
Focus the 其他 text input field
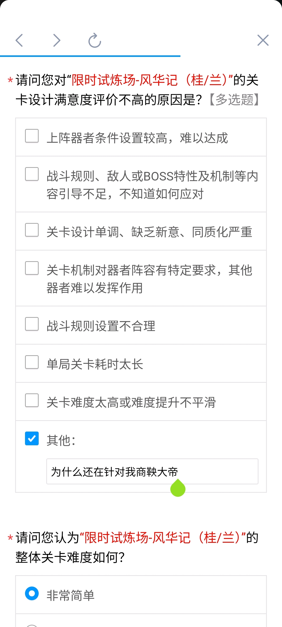[152, 472]
